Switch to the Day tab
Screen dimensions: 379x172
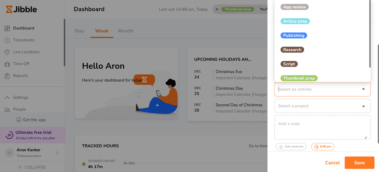80,31
